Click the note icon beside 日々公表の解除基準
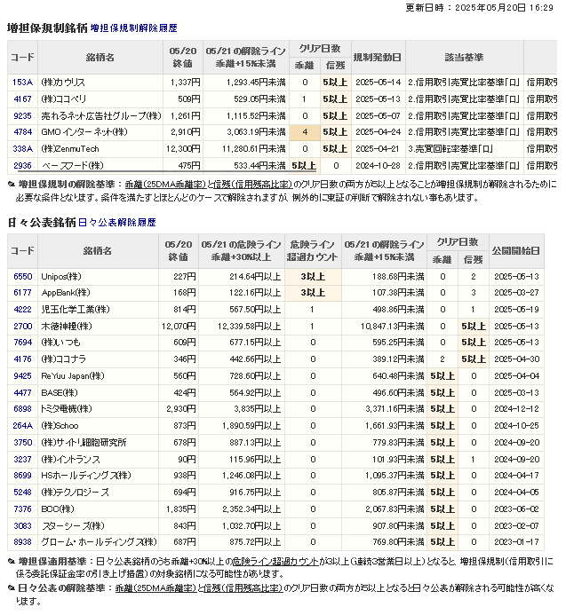This screenshot has width=566, height=615. [x=12, y=588]
